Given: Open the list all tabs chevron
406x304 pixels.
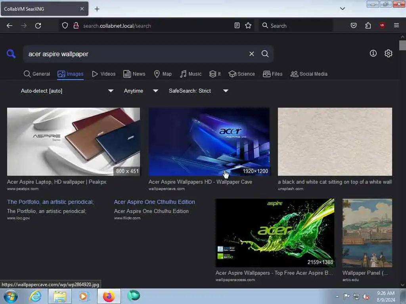Looking at the screenshot, I should click(343, 9).
